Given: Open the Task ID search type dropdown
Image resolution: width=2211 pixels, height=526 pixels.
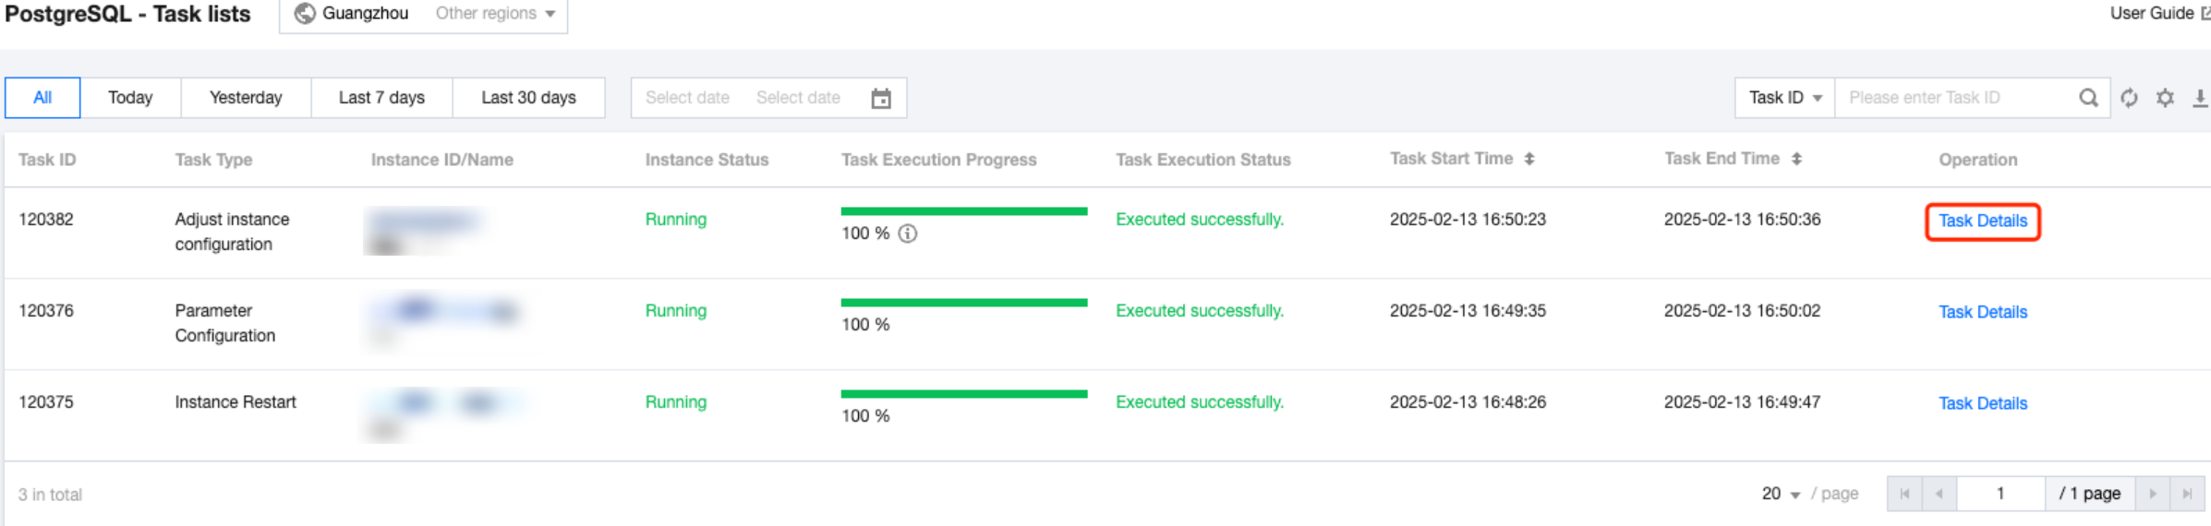Looking at the screenshot, I should click(x=1784, y=98).
